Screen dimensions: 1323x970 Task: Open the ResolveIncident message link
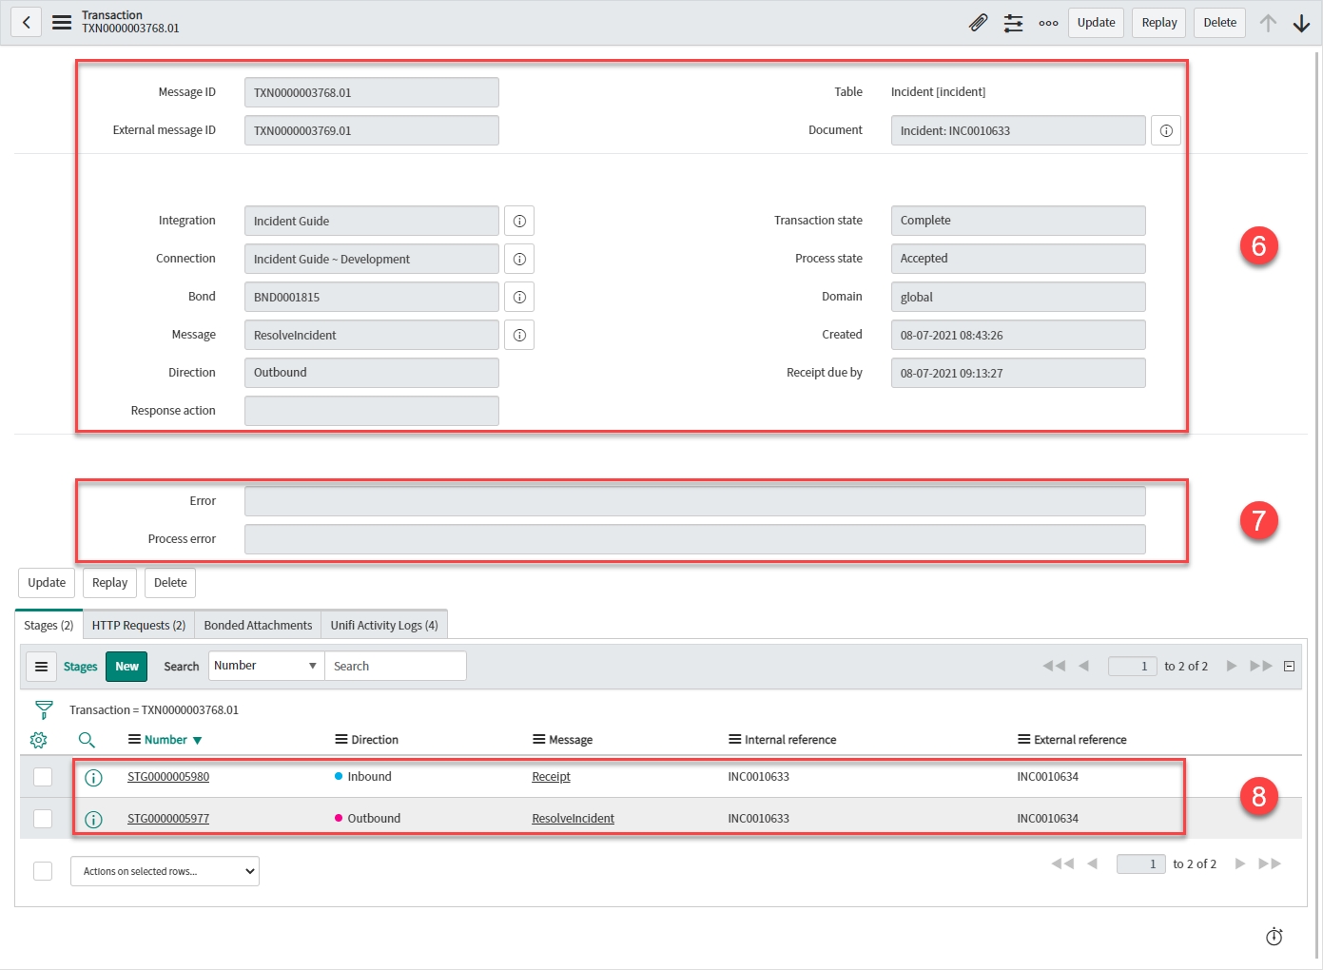coord(573,819)
